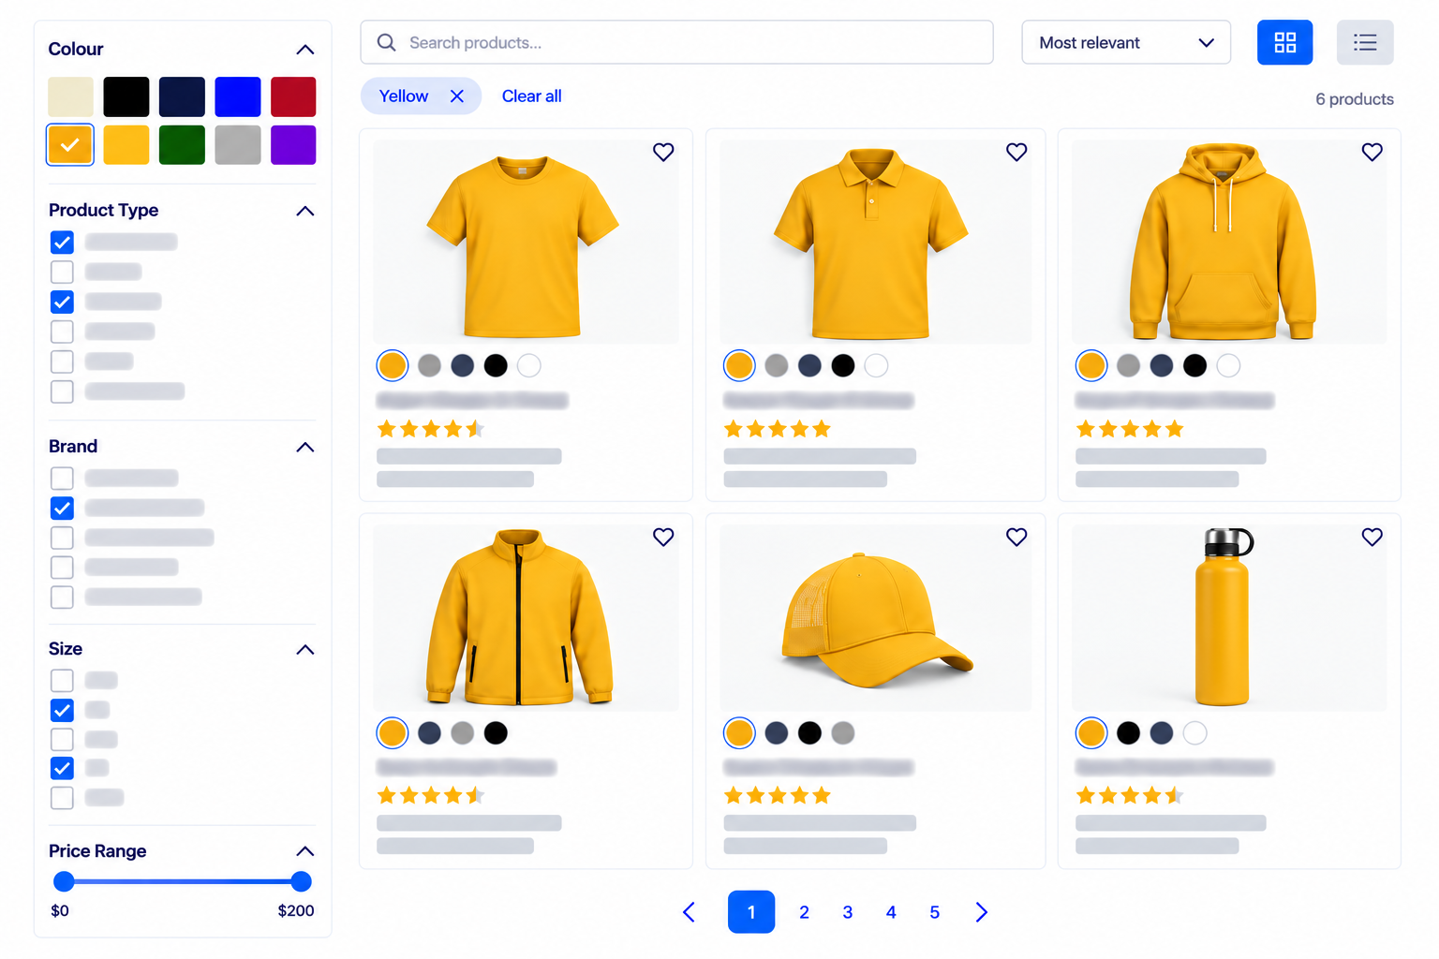Click the Clear all link
The height and width of the screenshot is (959, 1439).
[x=531, y=96]
